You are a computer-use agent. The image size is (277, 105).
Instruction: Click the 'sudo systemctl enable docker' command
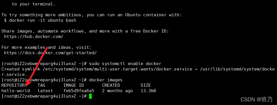[125, 64]
